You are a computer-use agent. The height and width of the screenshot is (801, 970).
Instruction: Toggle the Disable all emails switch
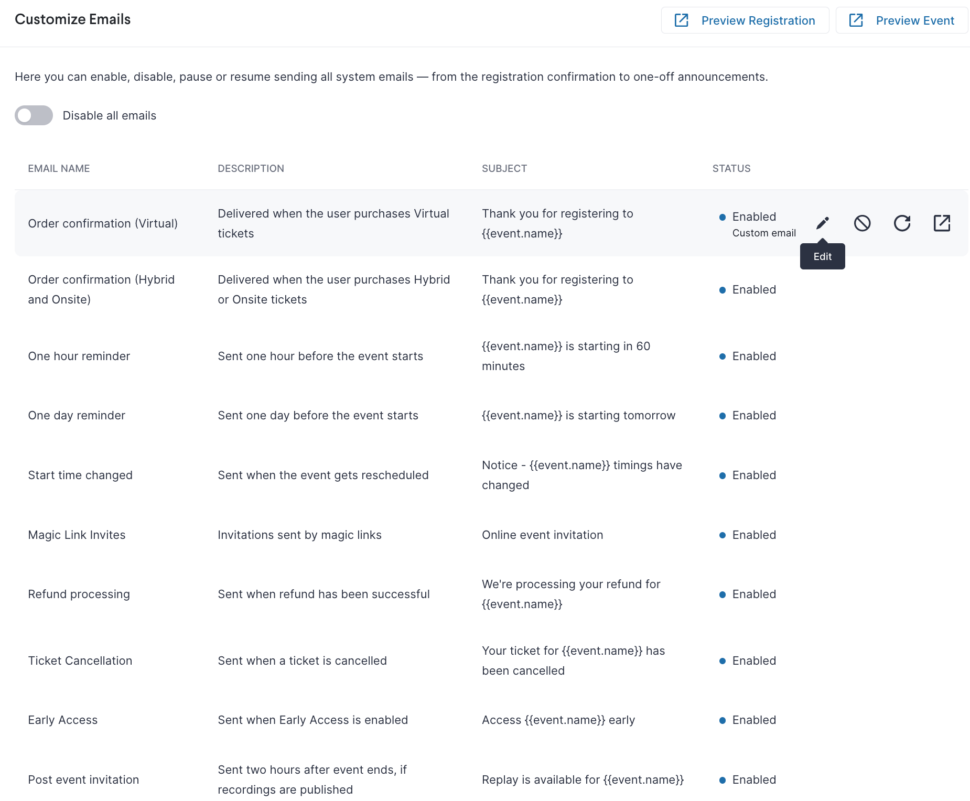click(34, 115)
